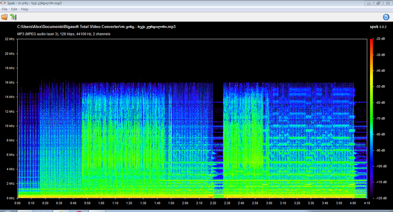Click the MP3 128 kbps codec info line

[64, 34]
